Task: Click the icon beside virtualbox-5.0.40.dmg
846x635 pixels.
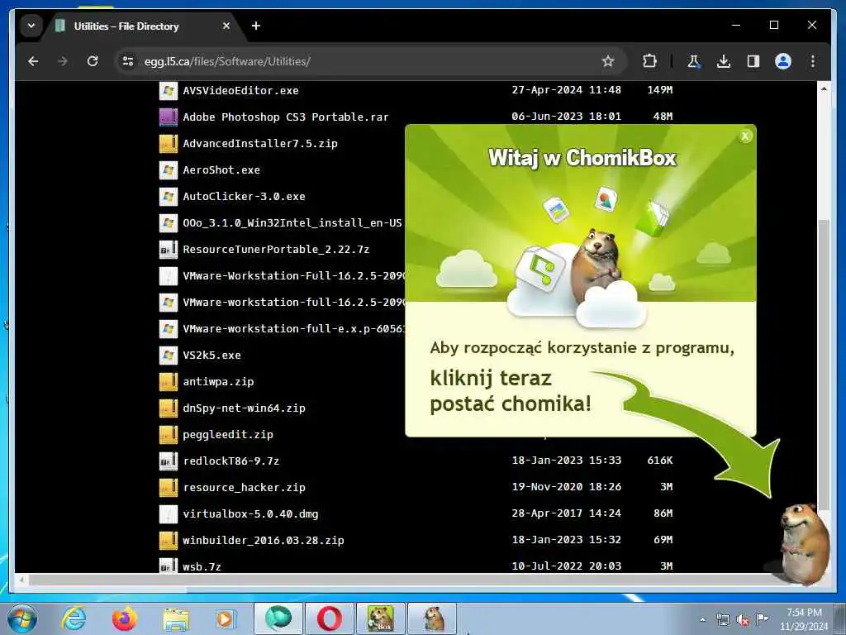Action: pyautogui.click(x=169, y=514)
